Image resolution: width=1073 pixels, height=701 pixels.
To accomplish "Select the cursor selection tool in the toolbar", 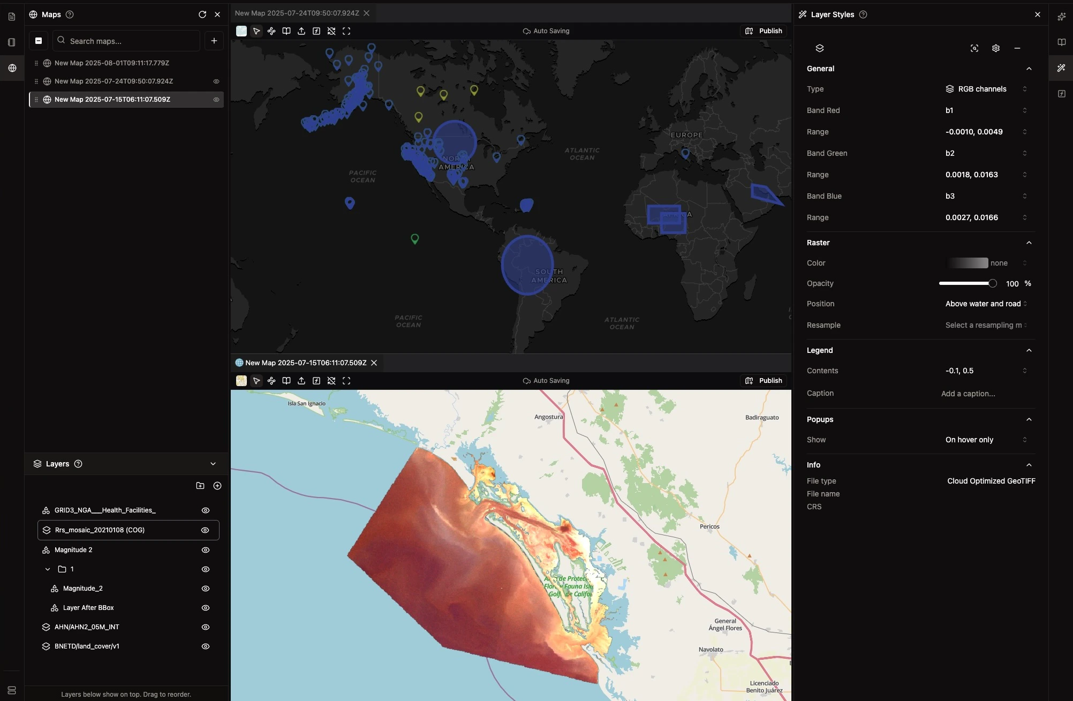I will 256,31.
